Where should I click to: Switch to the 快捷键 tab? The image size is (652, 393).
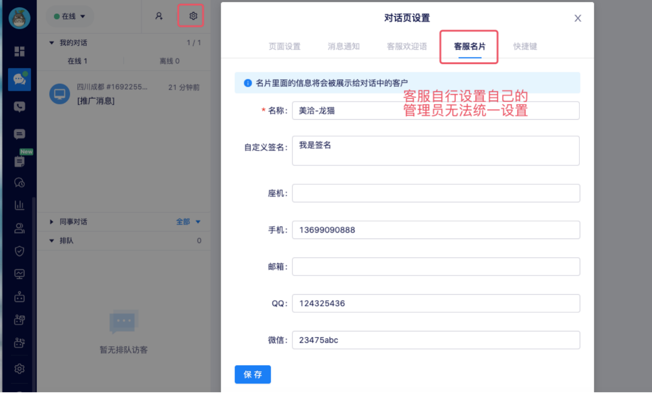[x=525, y=46]
